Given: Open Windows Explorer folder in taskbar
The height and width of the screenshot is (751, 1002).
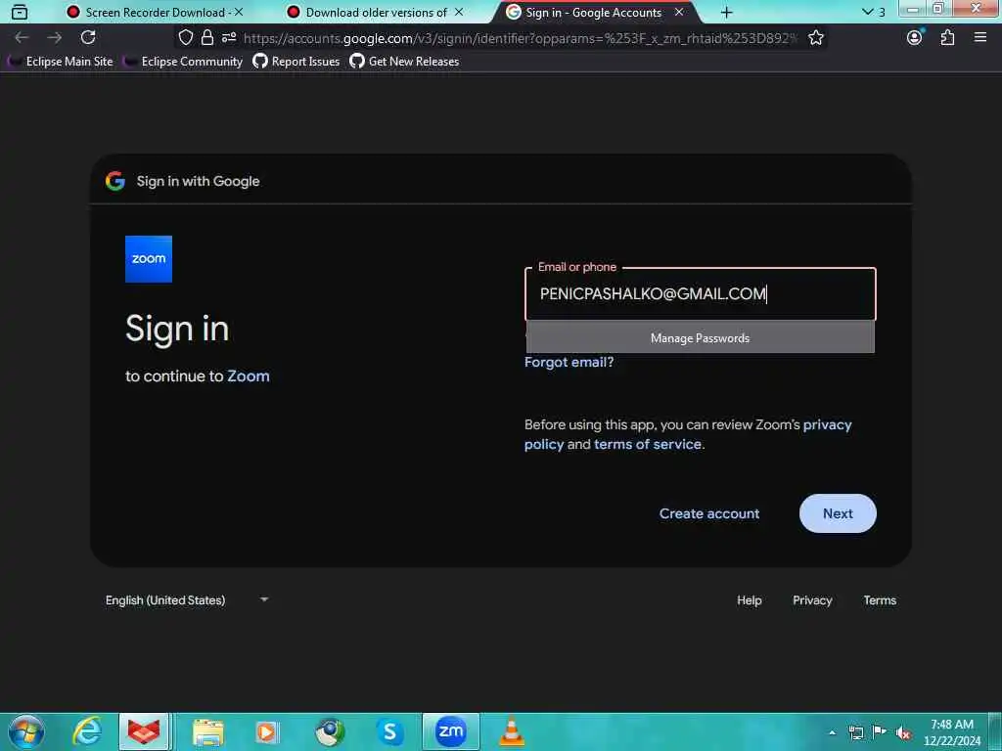Looking at the screenshot, I should tap(208, 731).
